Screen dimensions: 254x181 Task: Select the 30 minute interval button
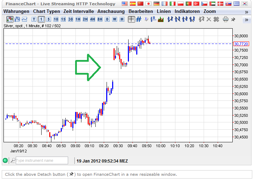(71, 20)
